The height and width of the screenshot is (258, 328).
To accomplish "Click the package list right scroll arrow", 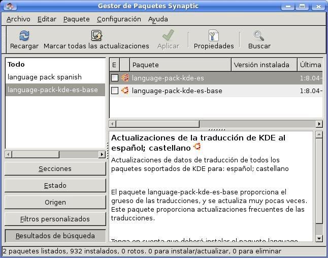I will point(319,124).
